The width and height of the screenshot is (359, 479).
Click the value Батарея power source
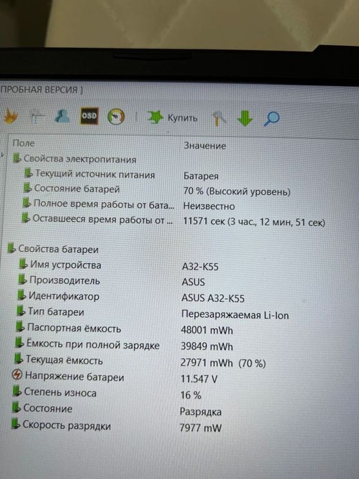pyautogui.click(x=201, y=176)
